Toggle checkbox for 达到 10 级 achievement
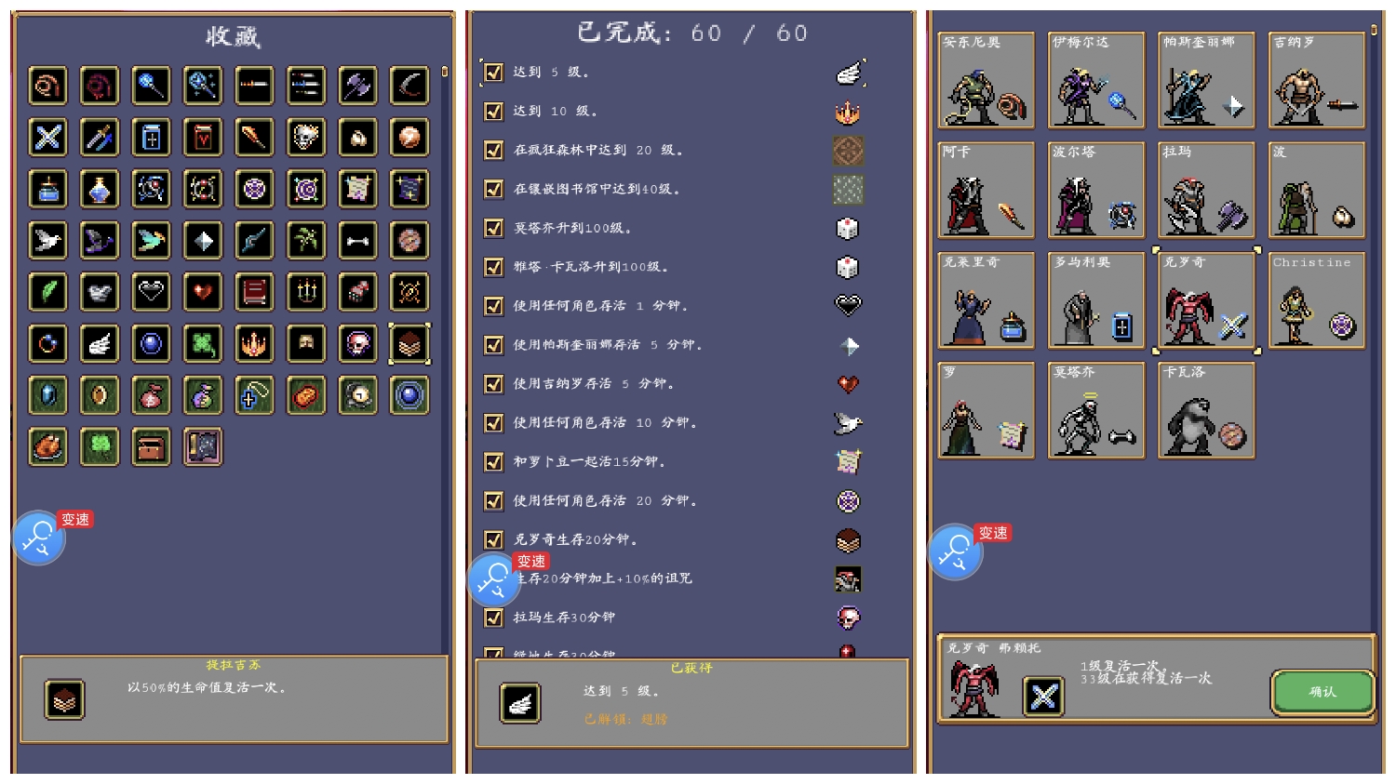This screenshot has height=784, width=1396. 494,111
